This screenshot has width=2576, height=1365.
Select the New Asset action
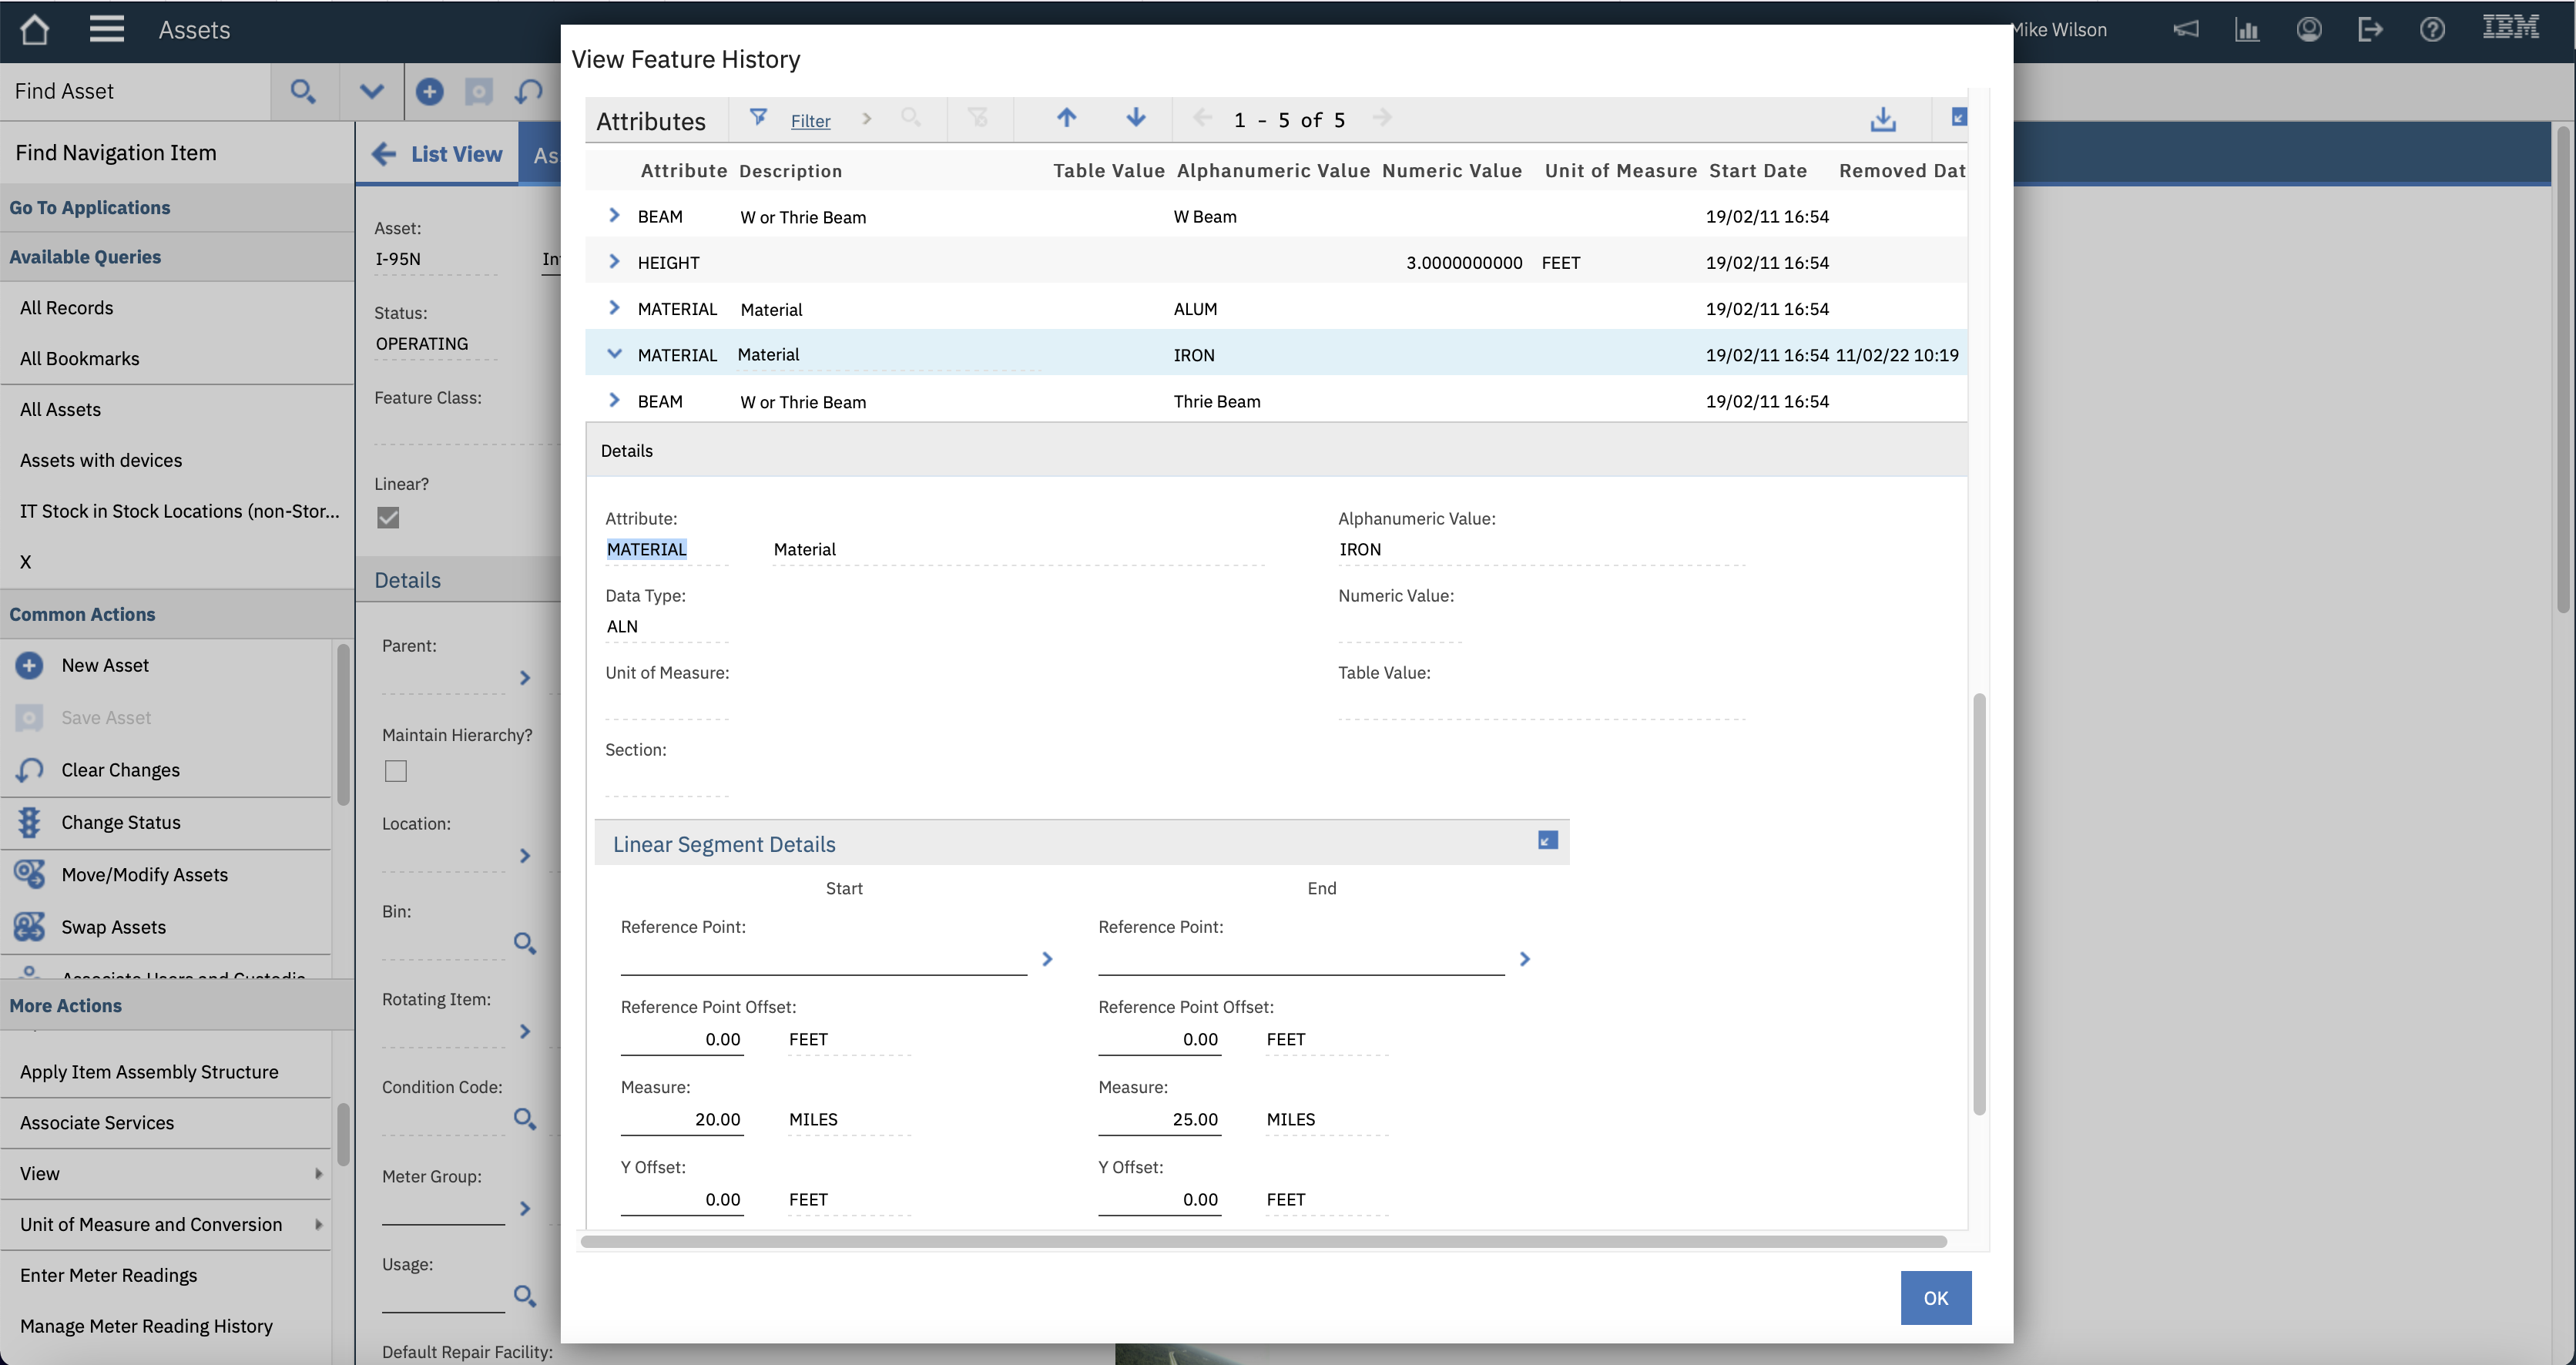click(105, 664)
